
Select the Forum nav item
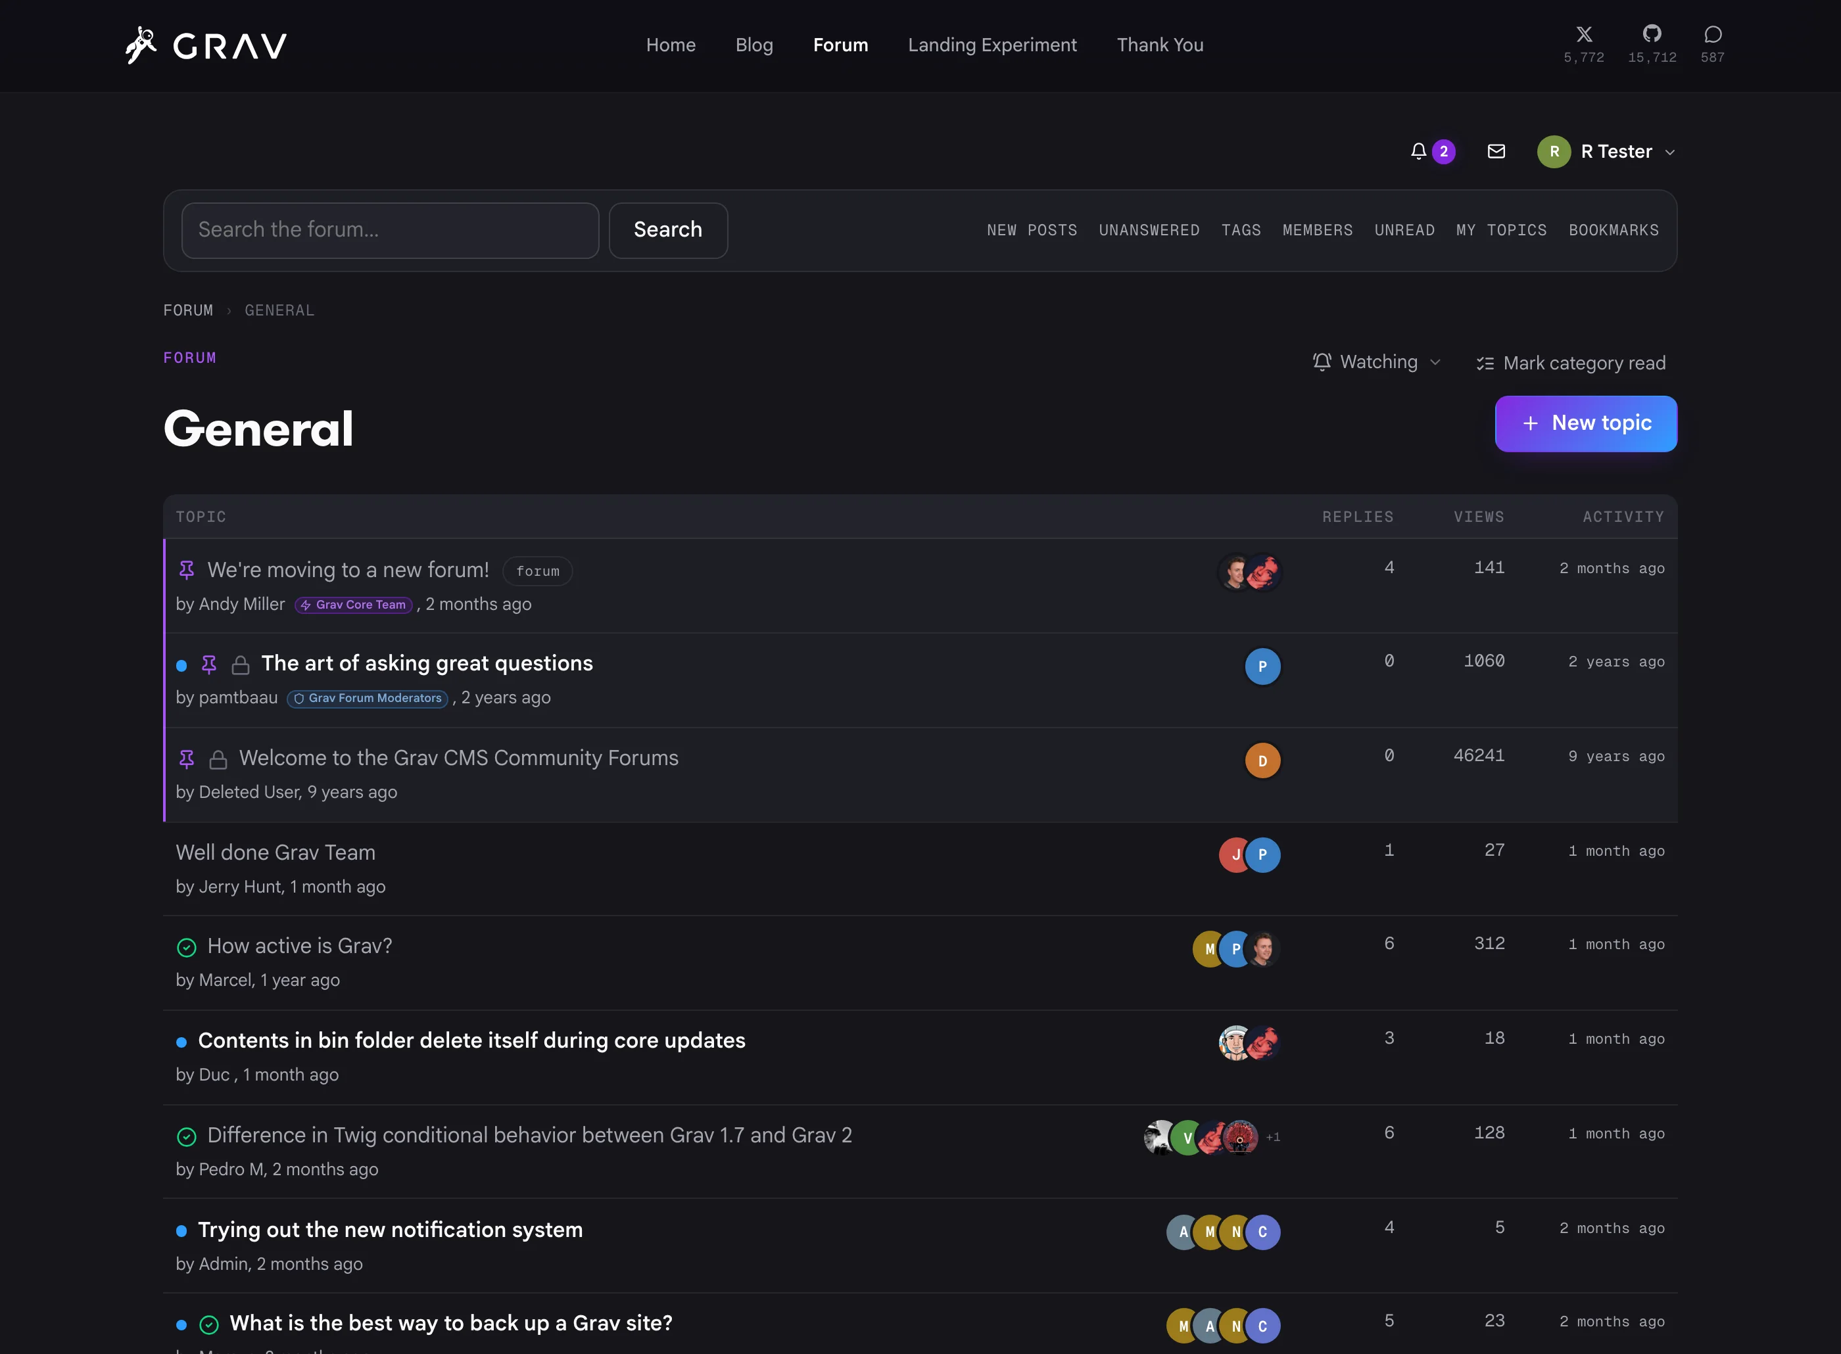tap(840, 45)
